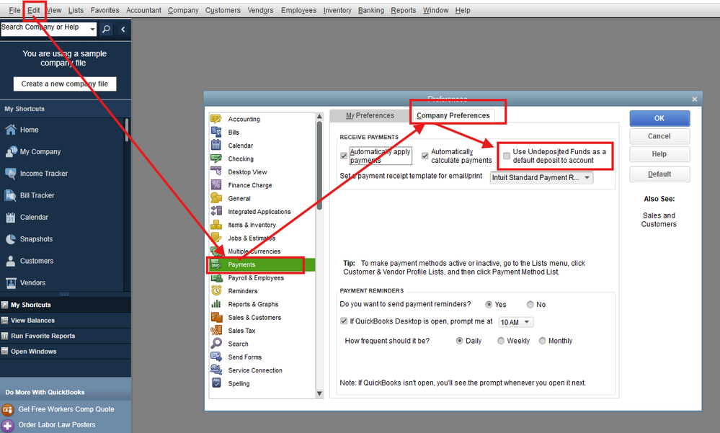Click the Finance Charge percent icon
This screenshot has width=720, height=433.
pos(215,185)
